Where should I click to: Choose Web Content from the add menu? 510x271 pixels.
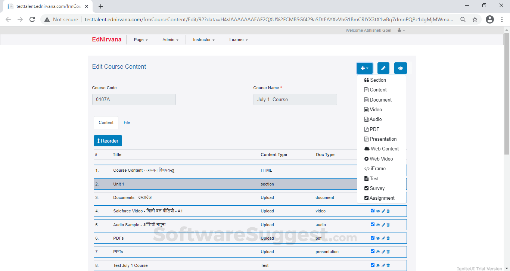point(384,149)
